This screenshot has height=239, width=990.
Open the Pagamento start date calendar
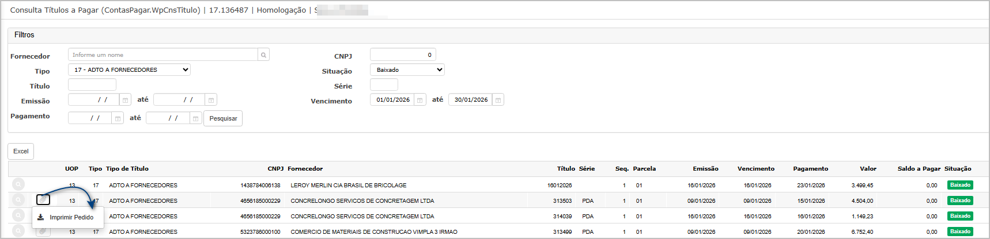118,118
